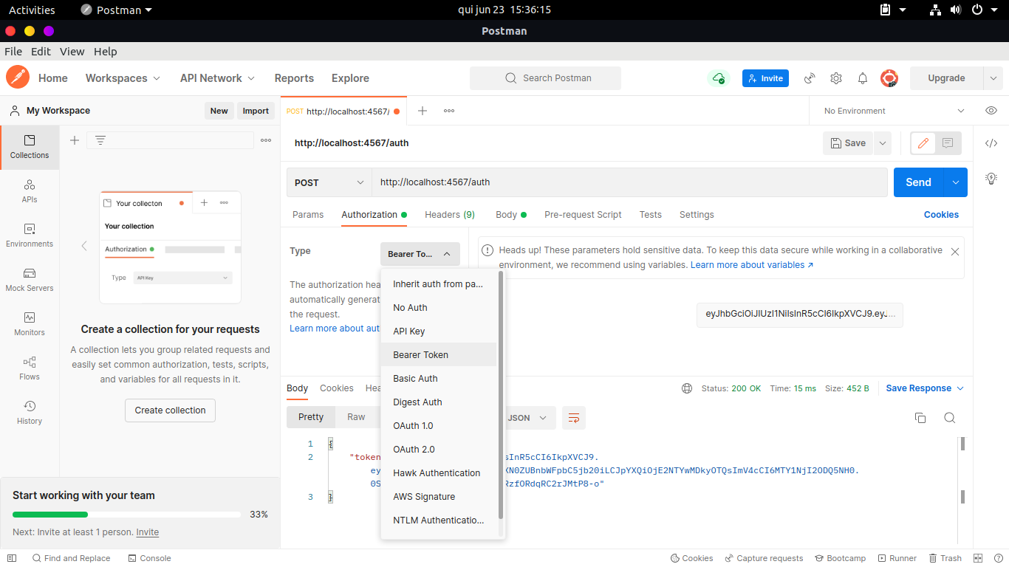Open the code snippet panel icon
1009x567 pixels.
(991, 143)
